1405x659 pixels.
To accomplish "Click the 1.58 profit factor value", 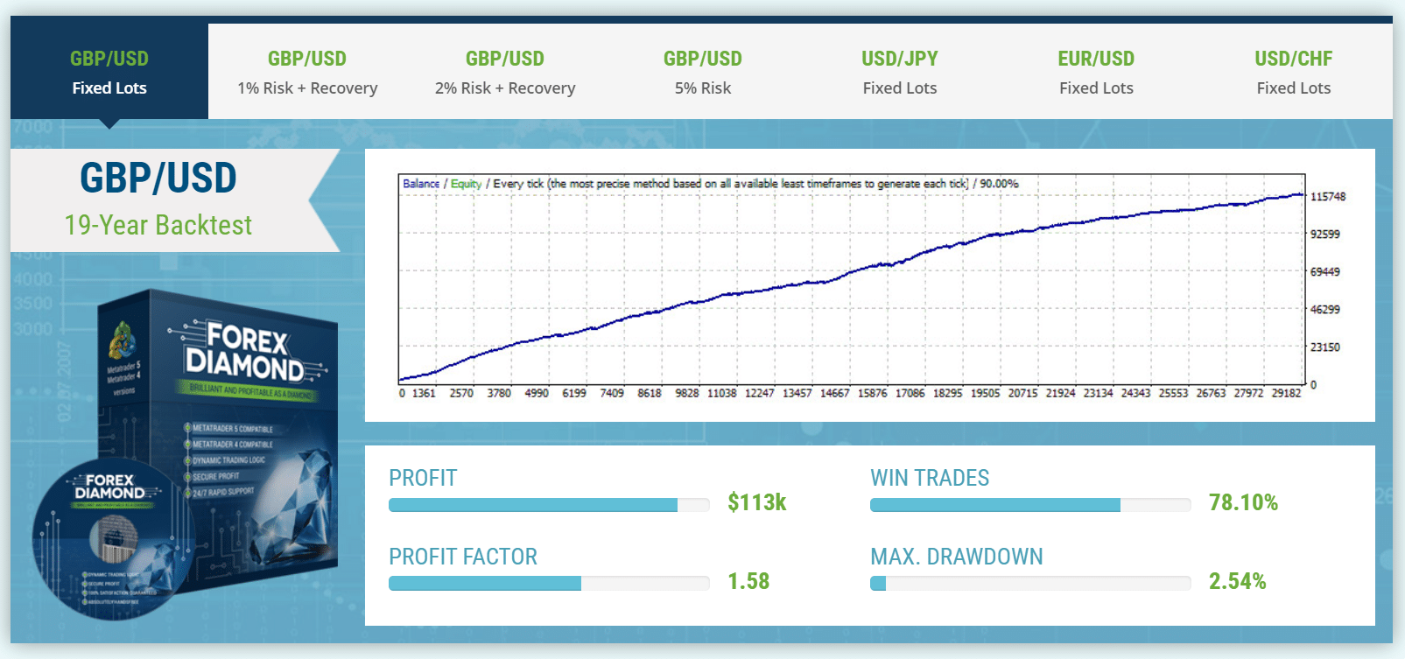I will pyautogui.click(x=748, y=581).
